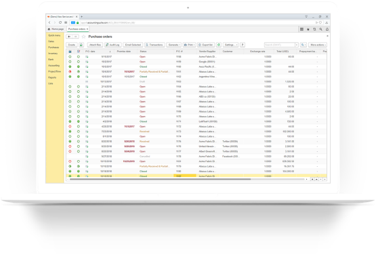
Task: Click the green refresh icon in the toolbar
Action: tap(219, 45)
